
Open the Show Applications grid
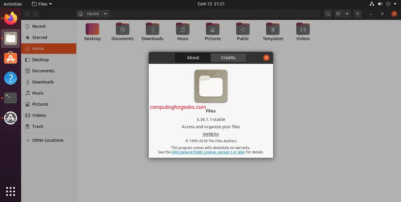coord(10,191)
